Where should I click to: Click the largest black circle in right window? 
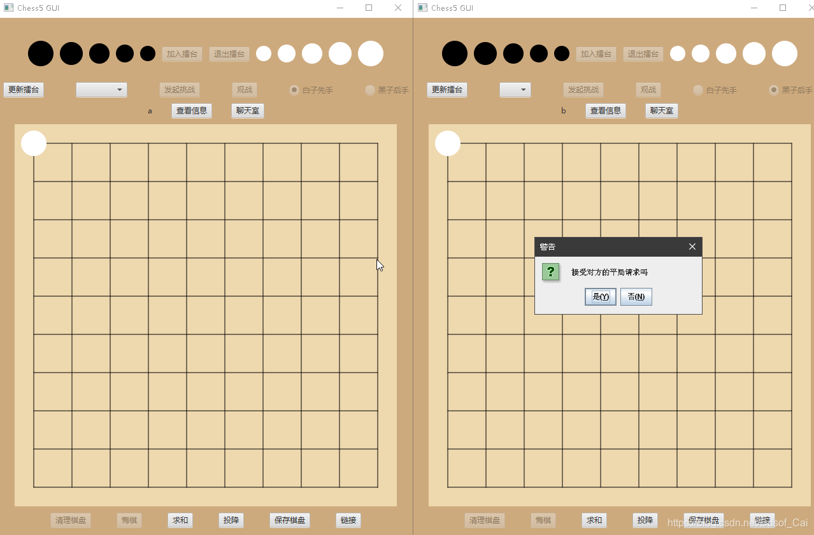[455, 53]
